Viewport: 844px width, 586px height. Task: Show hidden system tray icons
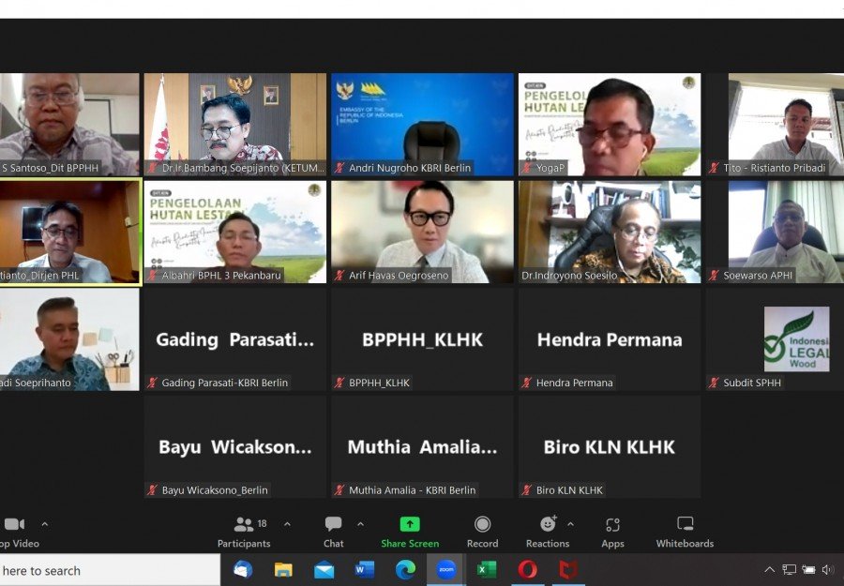point(769,569)
